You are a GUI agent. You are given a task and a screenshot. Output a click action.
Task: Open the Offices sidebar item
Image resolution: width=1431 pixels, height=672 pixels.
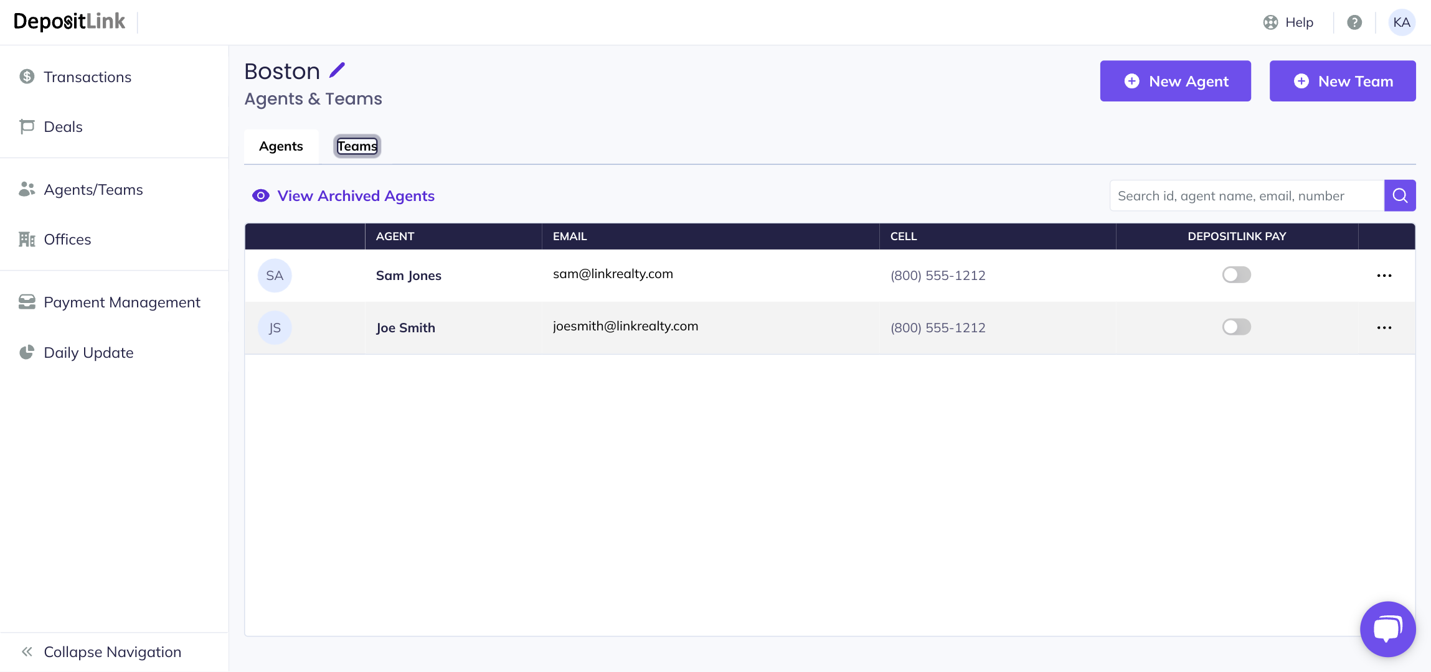coord(67,240)
